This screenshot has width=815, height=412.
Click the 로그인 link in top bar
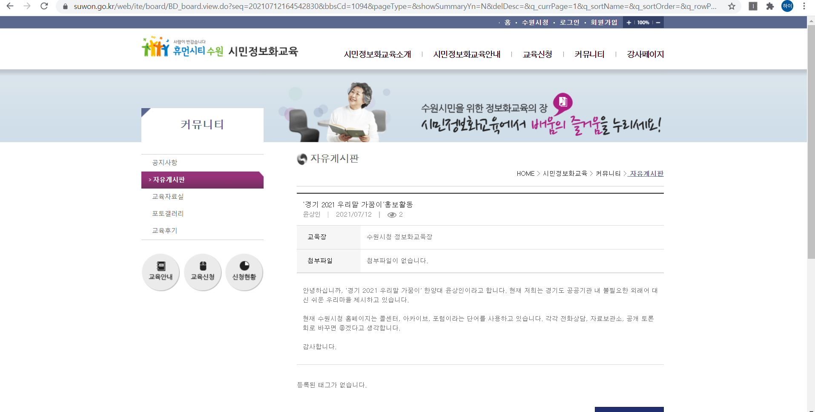pyautogui.click(x=569, y=23)
